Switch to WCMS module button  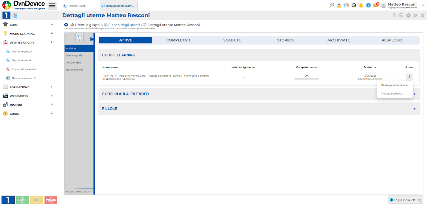click(51, 200)
